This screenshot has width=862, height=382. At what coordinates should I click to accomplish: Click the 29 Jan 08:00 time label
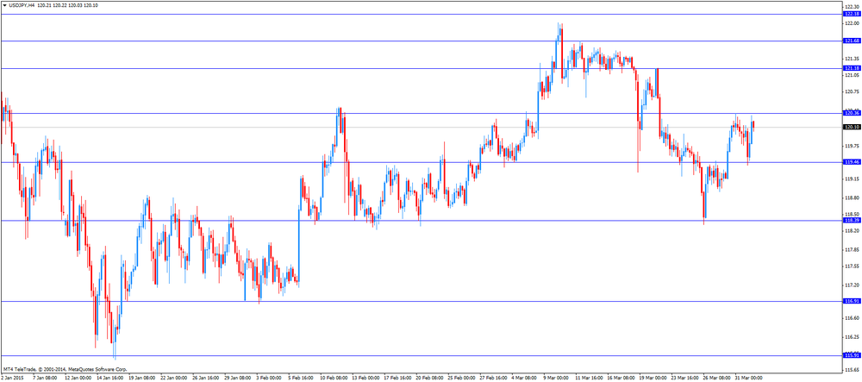pyautogui.click(x=238, y=379)
